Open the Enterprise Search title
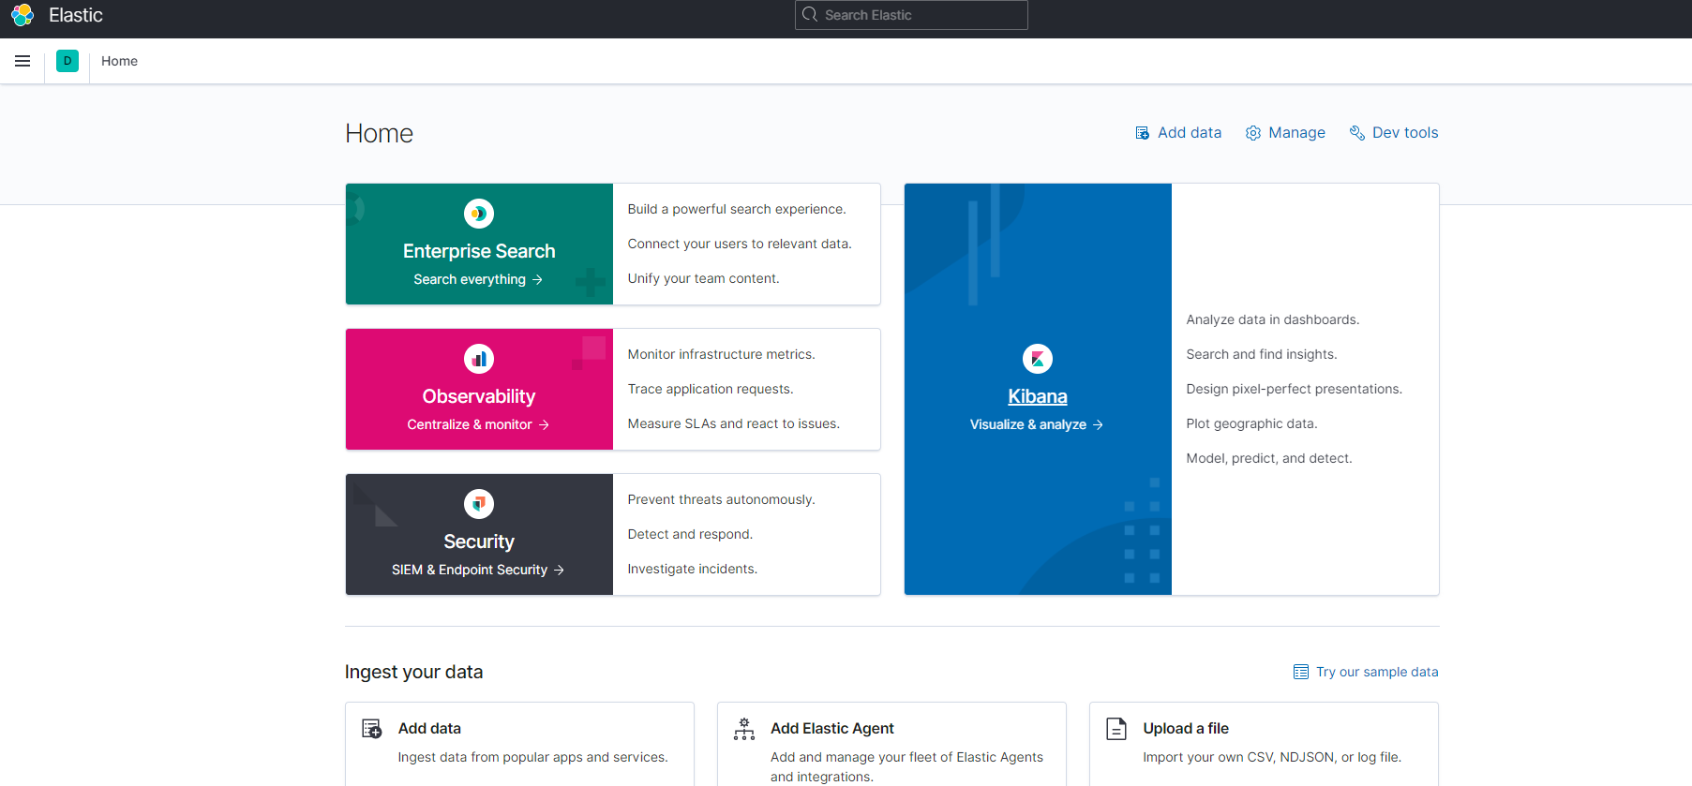This screenshot has height=786, width=1692. coord(479,251)
